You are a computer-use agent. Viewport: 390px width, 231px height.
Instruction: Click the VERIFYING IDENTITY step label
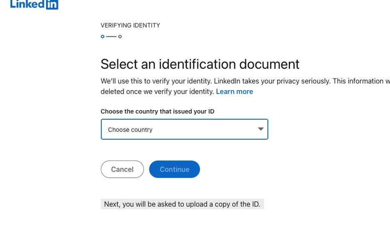[130, 25]
